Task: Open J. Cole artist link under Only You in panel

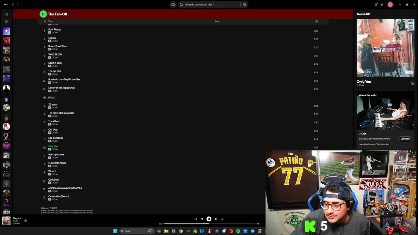Action: (x=360, y=86)
